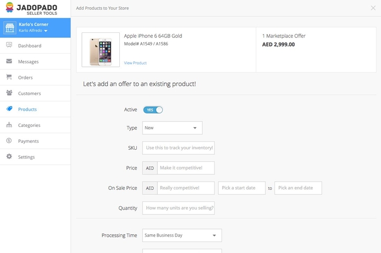Open the Dashboard menu item
The height and width of the screenshot is (253, 381).
(x=35, y=46)
